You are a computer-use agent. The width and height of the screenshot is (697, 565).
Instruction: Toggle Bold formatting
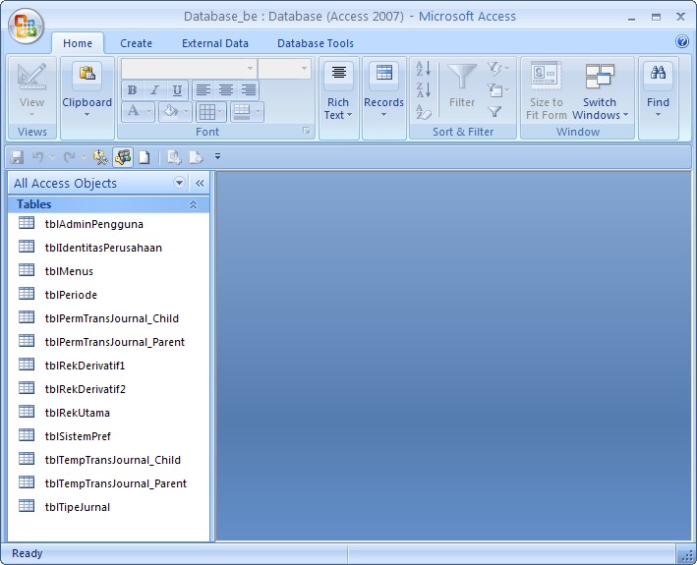tap(132, 90)
